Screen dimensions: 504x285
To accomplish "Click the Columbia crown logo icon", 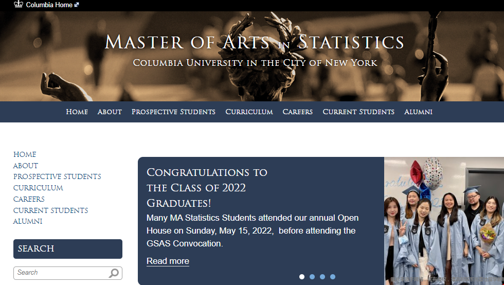I will pos(19,4).
